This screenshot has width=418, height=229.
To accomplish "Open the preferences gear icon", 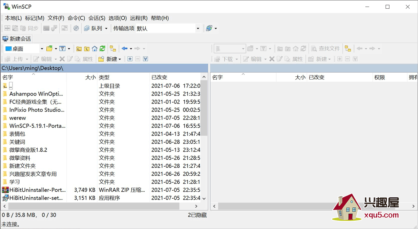I will click(x=76, y=29).
